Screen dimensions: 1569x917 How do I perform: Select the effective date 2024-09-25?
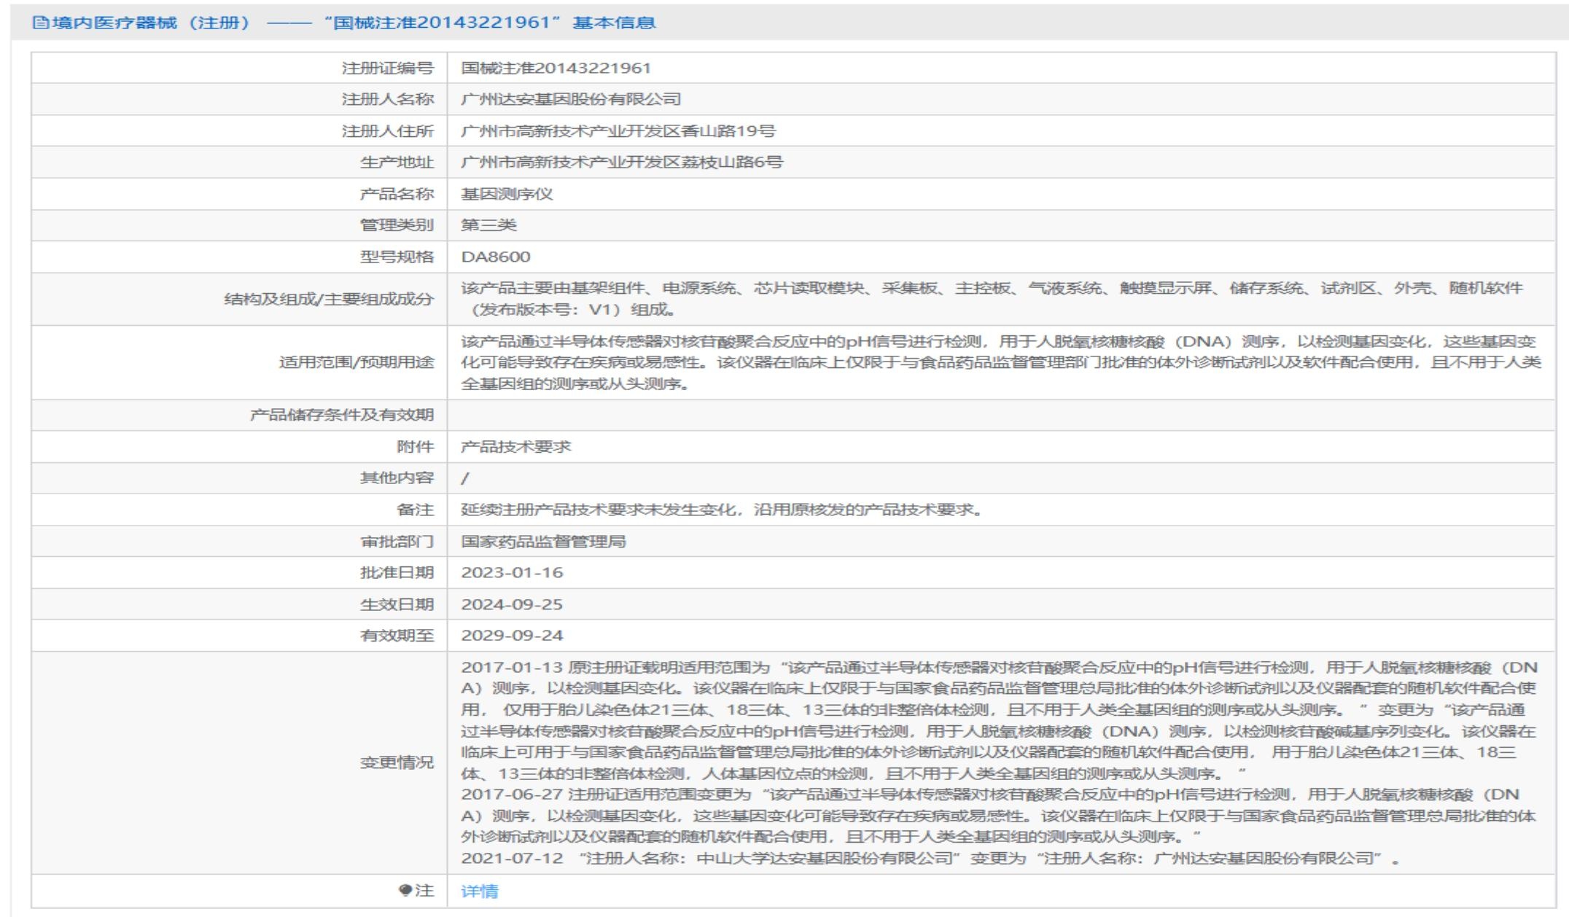[x=512, y=604]
